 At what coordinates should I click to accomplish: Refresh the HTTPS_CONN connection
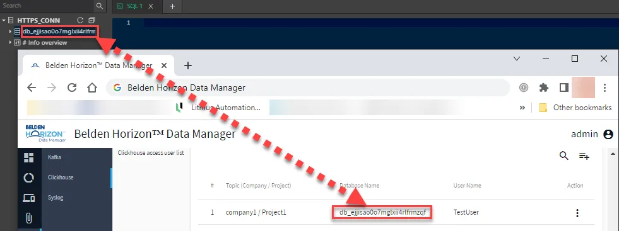tap(80, 20)
